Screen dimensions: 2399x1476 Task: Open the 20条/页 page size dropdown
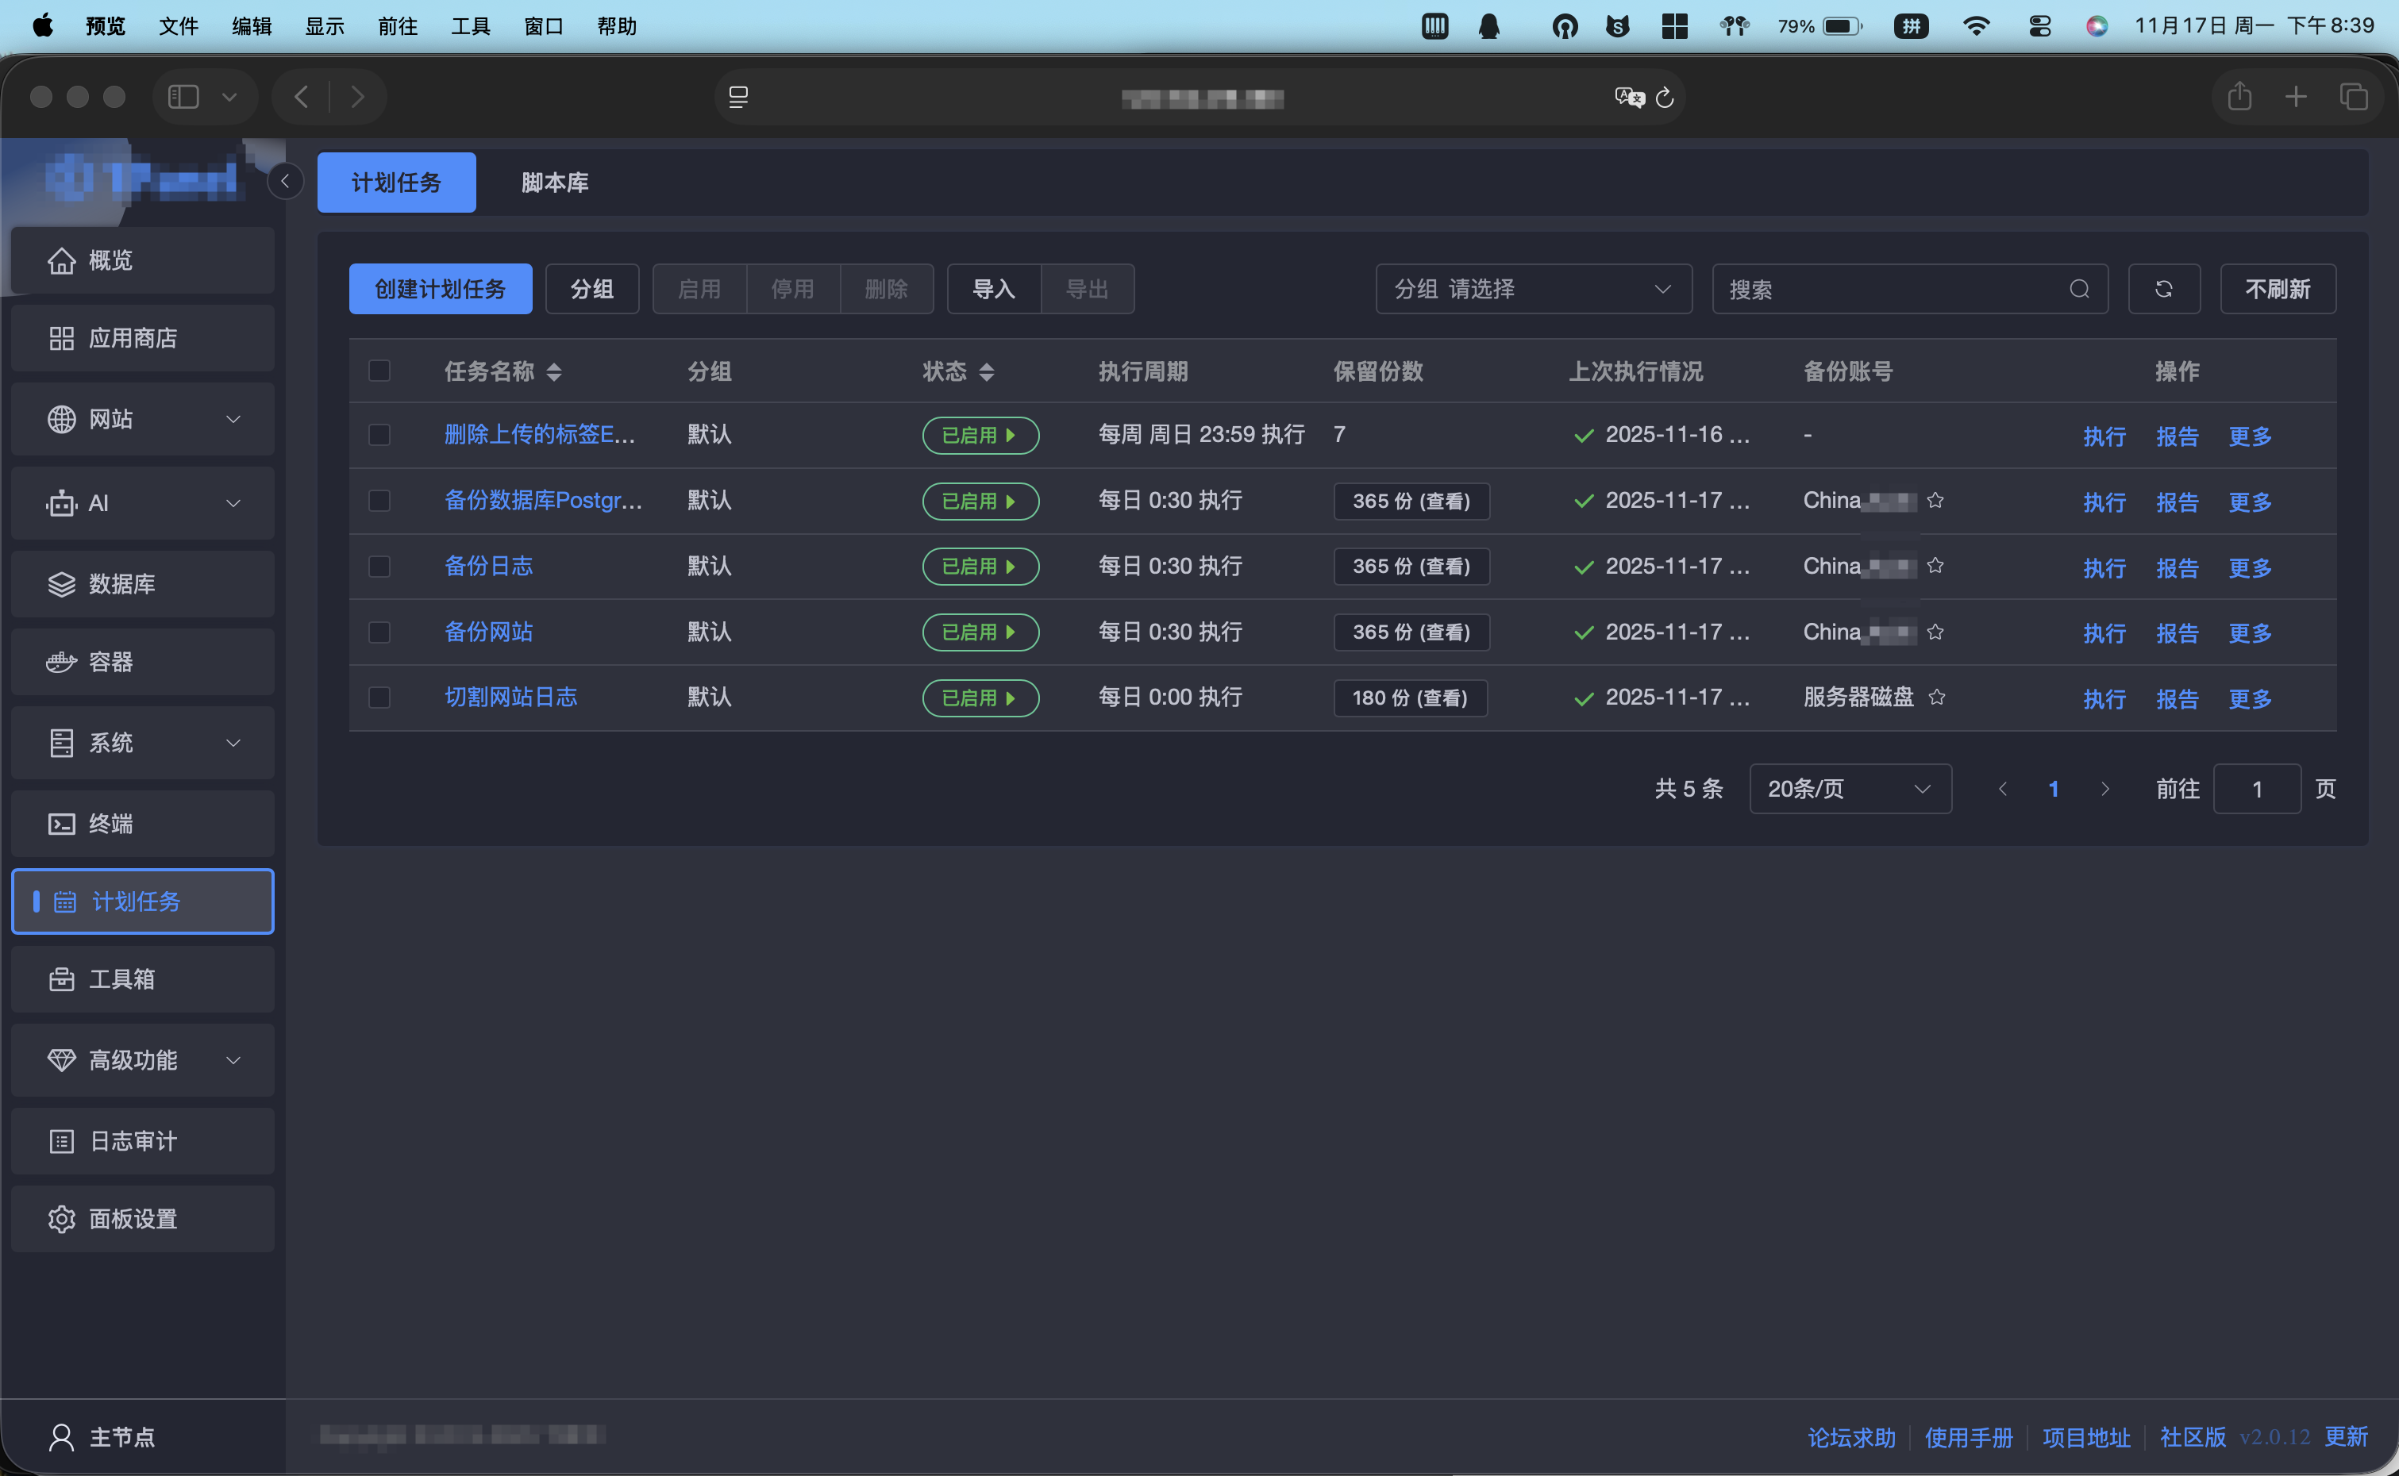tap(1850, 789)
